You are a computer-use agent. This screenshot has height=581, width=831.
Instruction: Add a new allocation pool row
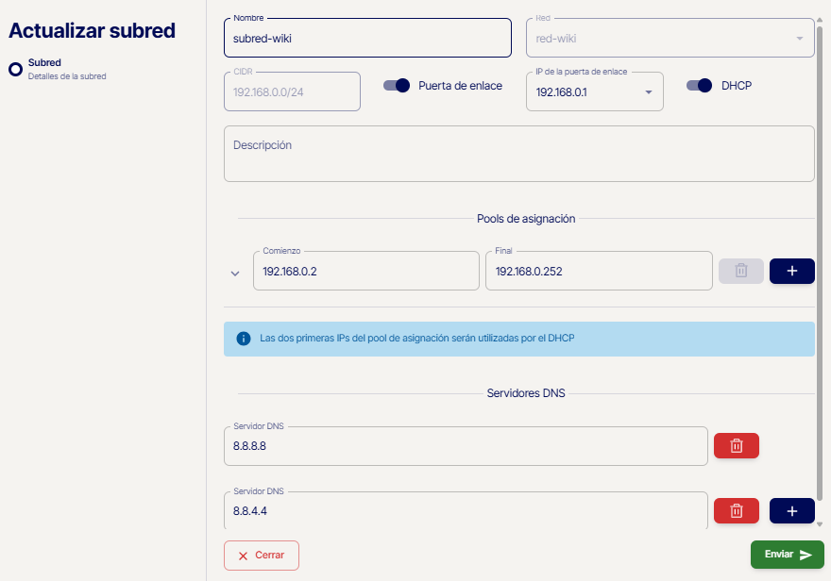792,271
